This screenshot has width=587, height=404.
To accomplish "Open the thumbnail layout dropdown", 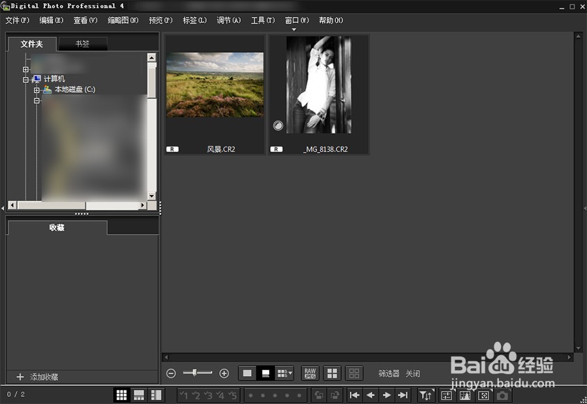I will click(x=284, y=373).
